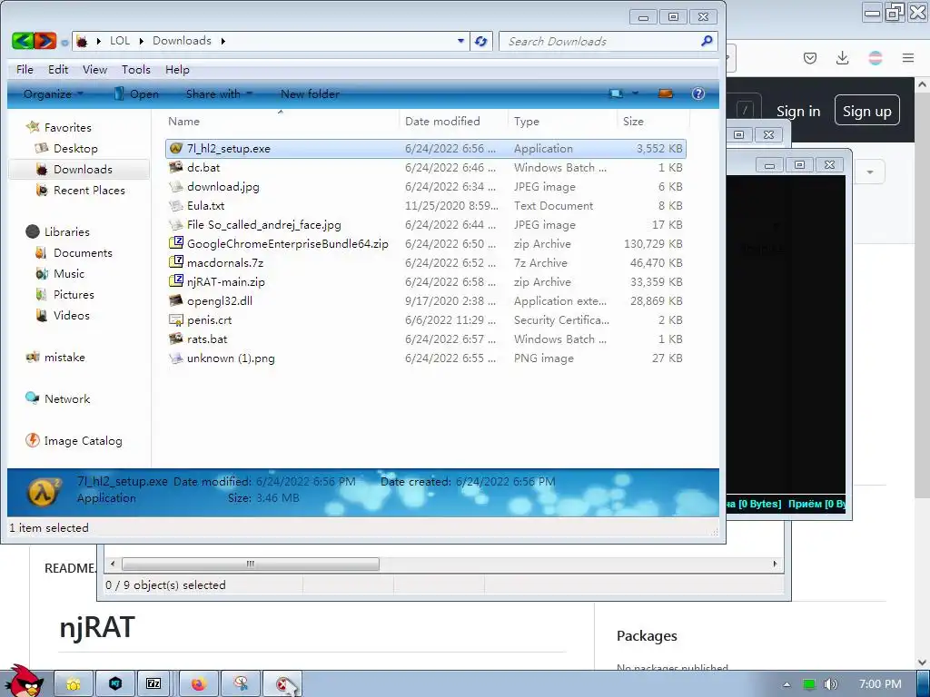The width and height of the screenshot is (930, 697).
Task: Open Image Catalog in navigation pane
Action: pyautogui.click(x=74, y=440)
